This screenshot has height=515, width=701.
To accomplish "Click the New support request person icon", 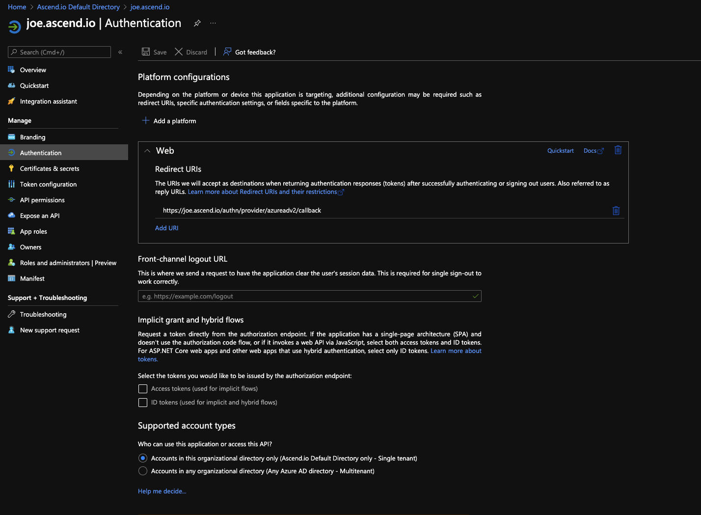I will [x=11, y=330].
